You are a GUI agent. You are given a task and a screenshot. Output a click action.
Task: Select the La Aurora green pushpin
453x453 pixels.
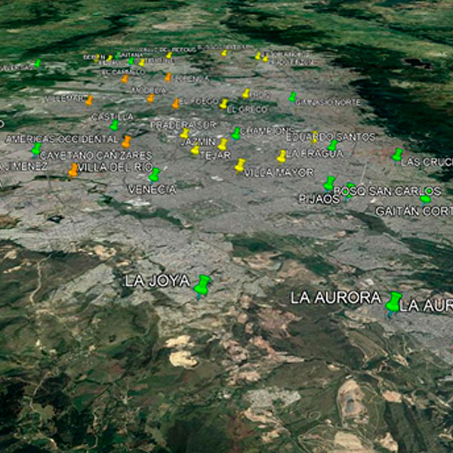(393, 302)
